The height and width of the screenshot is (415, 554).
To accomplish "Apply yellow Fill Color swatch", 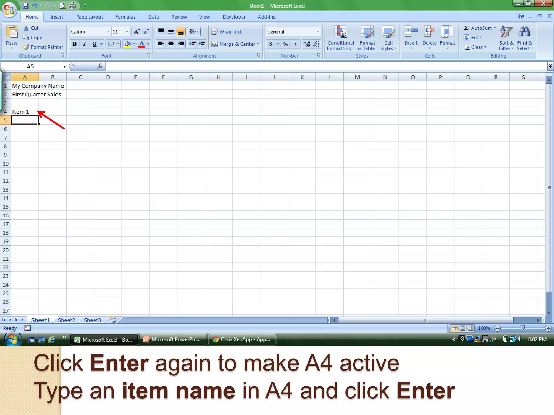I will coord(127,44).
